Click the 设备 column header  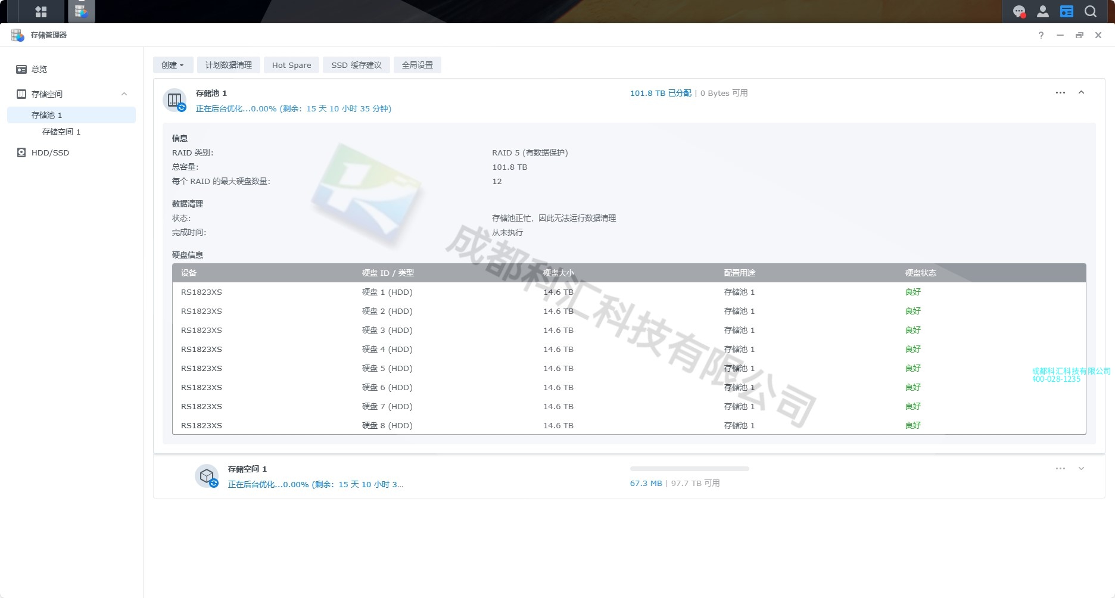(189, 273)
